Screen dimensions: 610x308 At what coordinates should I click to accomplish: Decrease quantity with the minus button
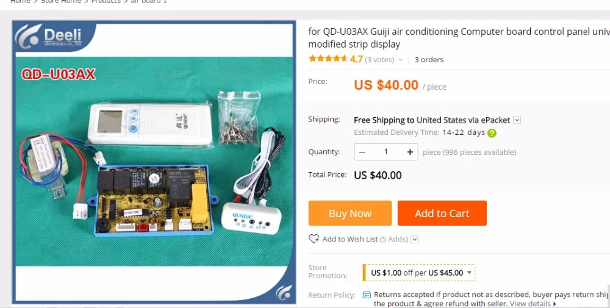[x=362, y=152]
